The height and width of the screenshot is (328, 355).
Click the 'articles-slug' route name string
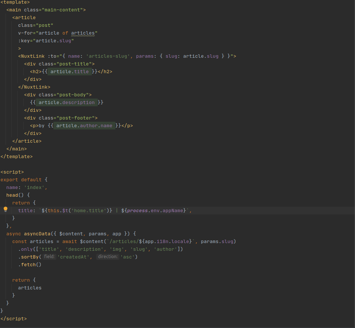point(108,56)
